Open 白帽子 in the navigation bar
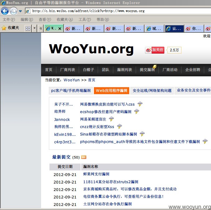 pos(88,70)
